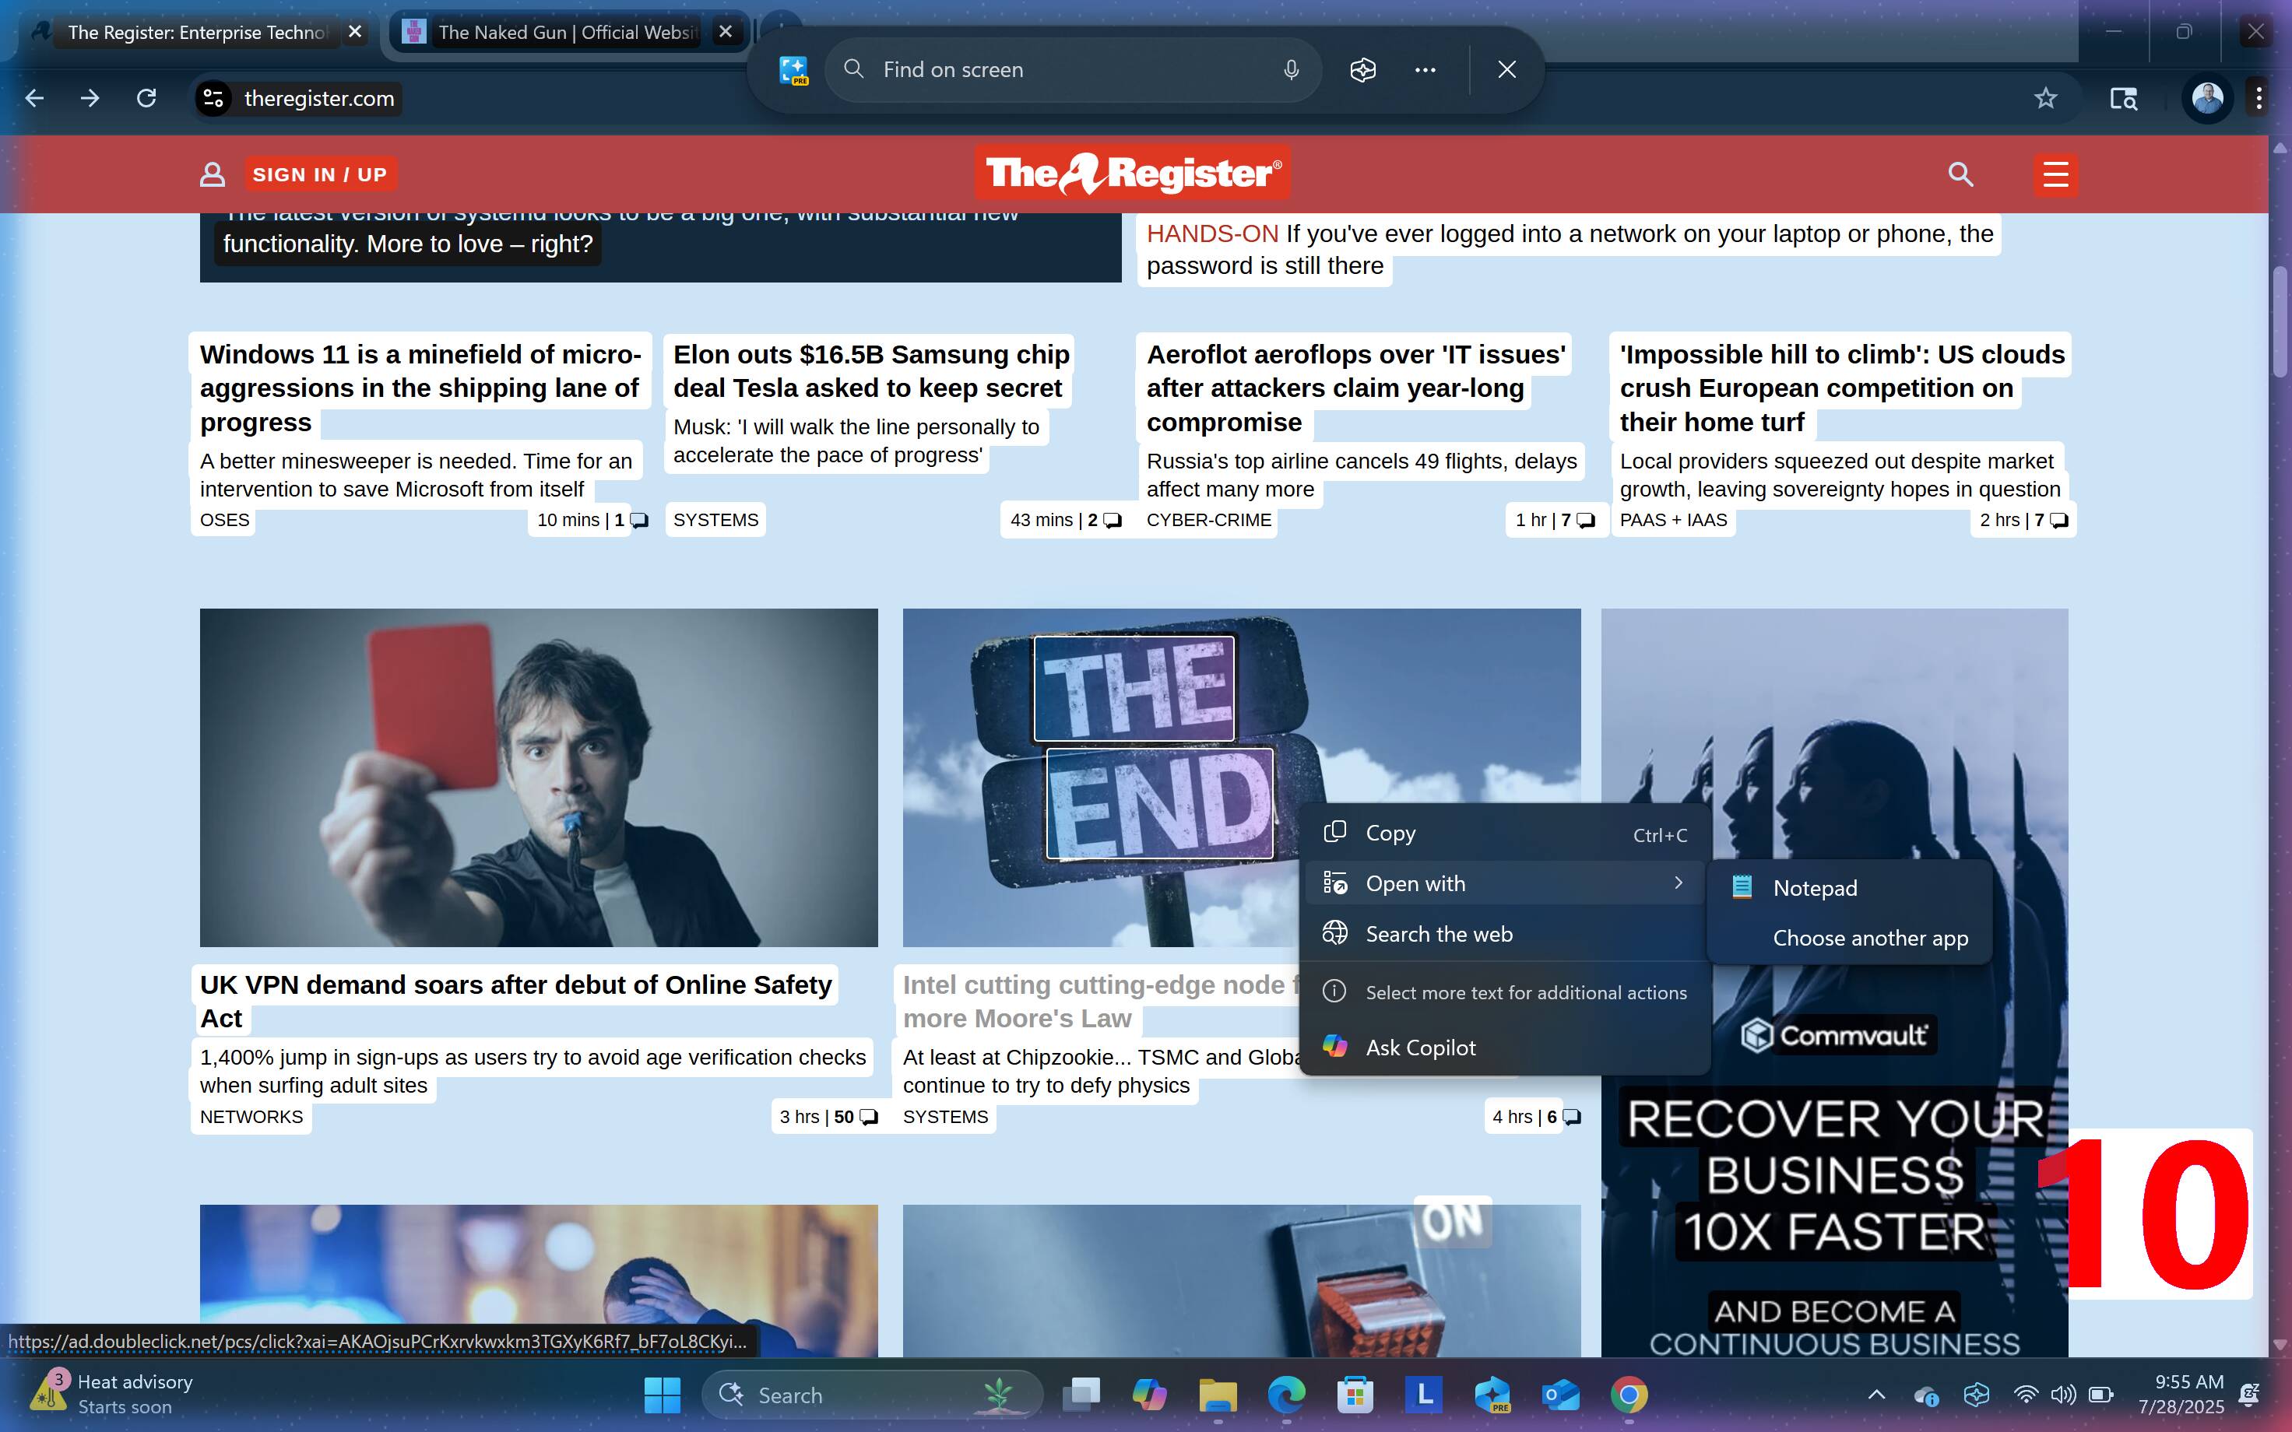Click the taskbar Search box

pyautogui.click(x=871, y=1395)
